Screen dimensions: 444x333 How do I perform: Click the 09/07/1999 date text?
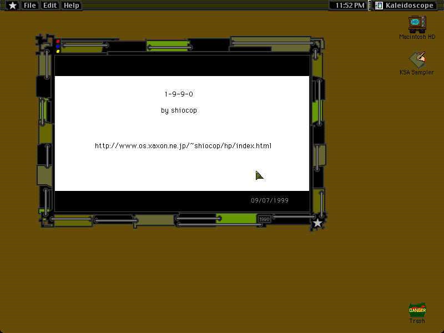click(x=270, y=200)
